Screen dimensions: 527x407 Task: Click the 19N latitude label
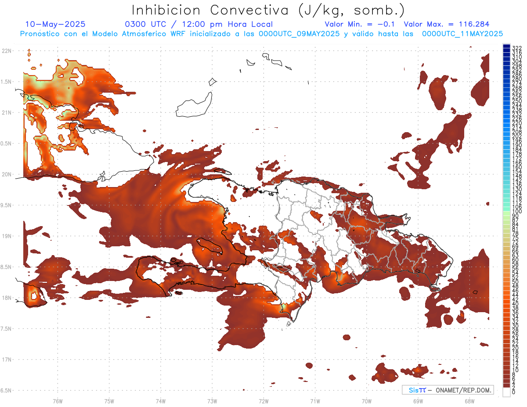6,236
